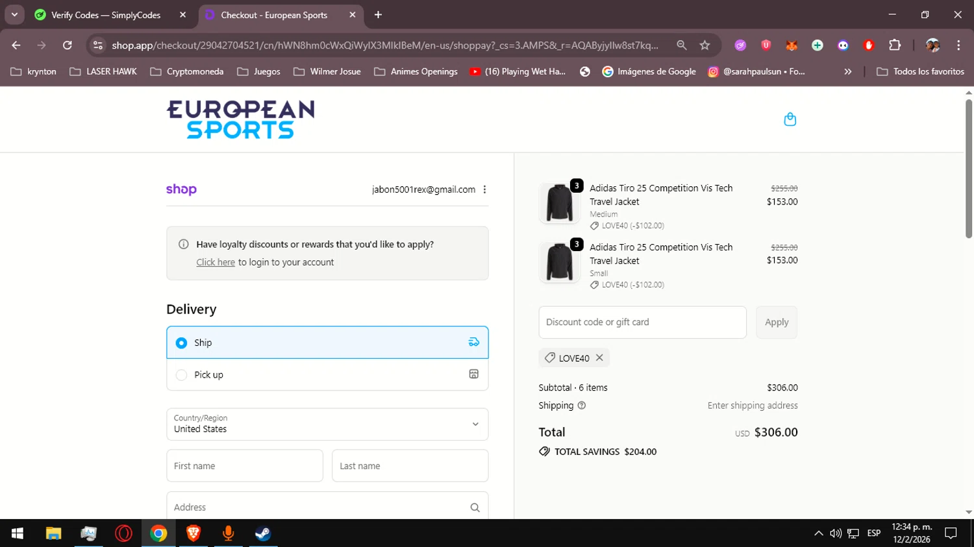Image resolution: width=974 pixels, height=547 pixels.
Task: Focus the First name field
Action: pyautogui.click(x=245, y=466)
